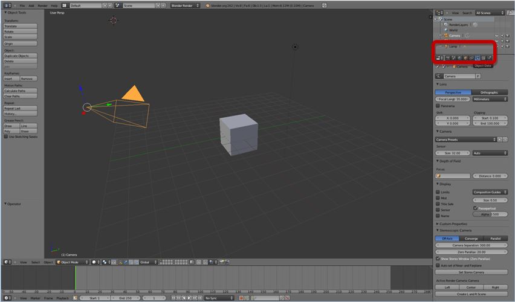The image size is (515, 302).
Task: Open Scene properties tab icon
Action: [x=453, y=58]
